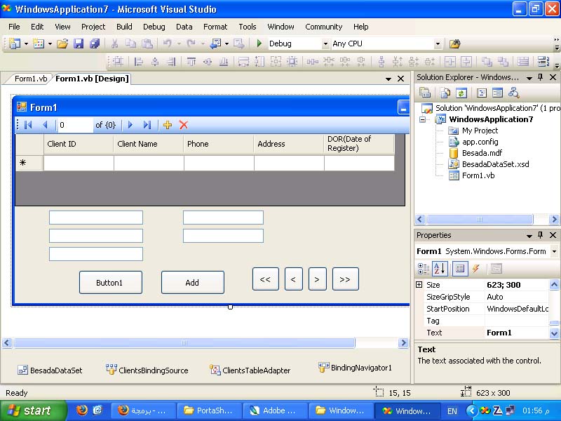Screen dimensions: 561x421
Task: Toggle Alphabetical sort in Properties panel
Action: [440, 269]
